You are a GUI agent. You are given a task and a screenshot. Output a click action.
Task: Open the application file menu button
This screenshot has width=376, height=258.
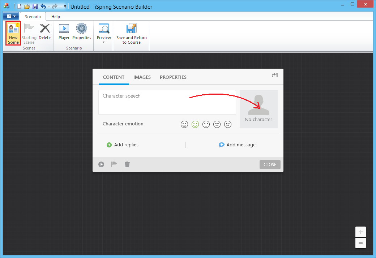[x=11, y=16]
